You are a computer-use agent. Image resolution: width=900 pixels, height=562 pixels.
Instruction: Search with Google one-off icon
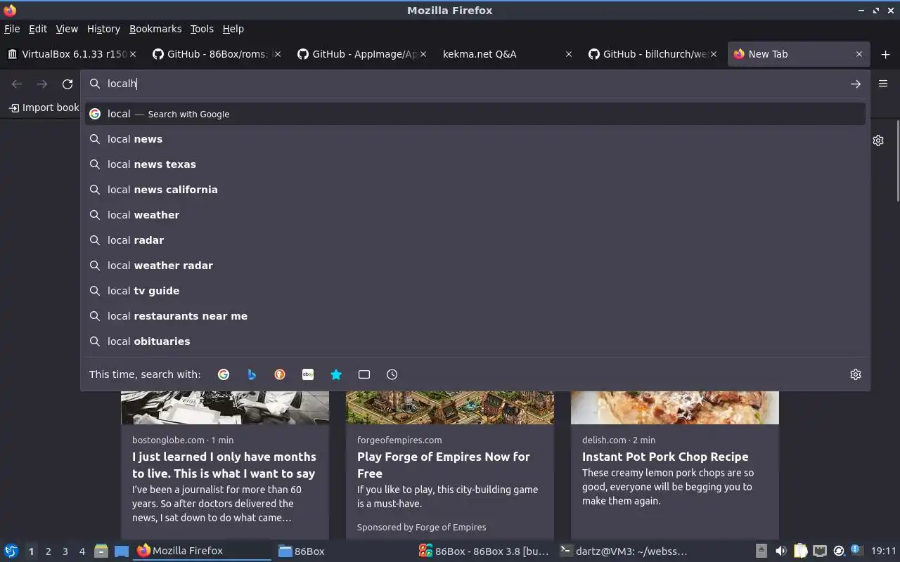224,374
